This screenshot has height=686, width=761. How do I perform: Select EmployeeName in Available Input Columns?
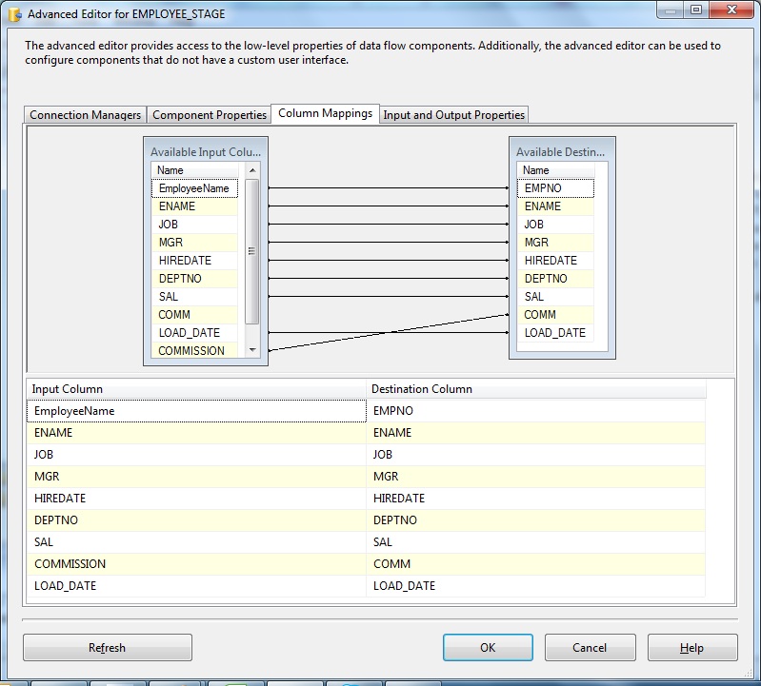pos(194,188)
